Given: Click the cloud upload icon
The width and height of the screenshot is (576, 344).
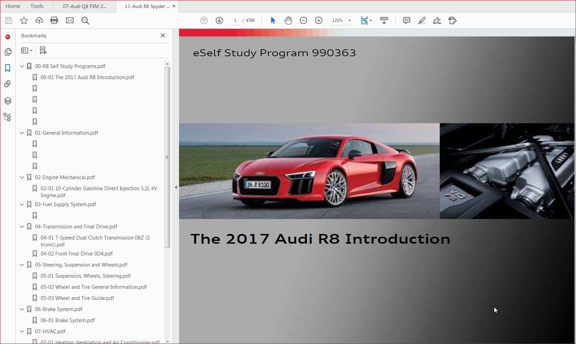Looking at the screenshot, I should pos(39,20).
